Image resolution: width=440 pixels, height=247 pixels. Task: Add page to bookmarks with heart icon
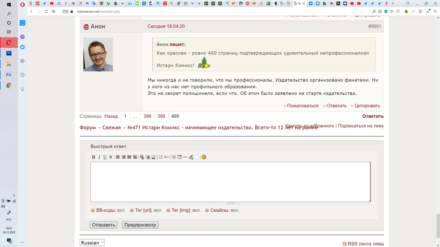[398, 11]
